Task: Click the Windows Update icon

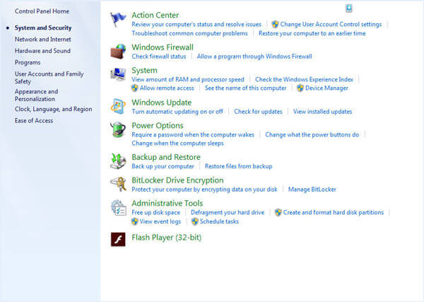Action: [x=118, y=106]
